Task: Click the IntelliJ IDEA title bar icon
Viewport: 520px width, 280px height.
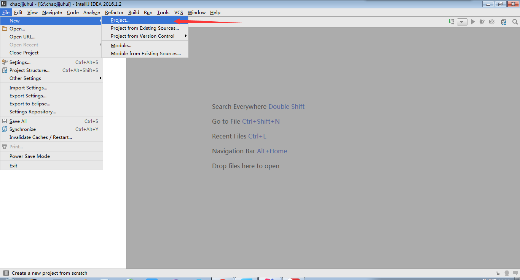Action: [4, 4]
